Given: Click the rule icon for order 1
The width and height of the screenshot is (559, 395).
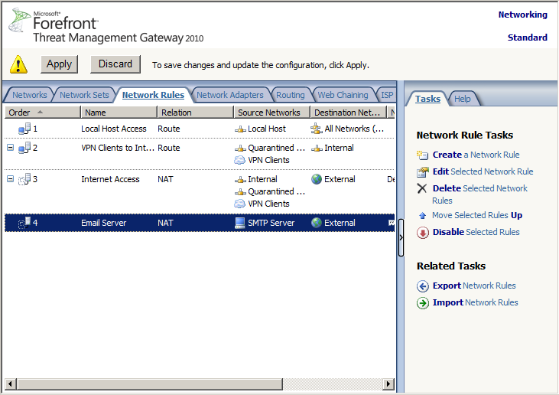Looking at the screenshot, I should pos(24,129).
